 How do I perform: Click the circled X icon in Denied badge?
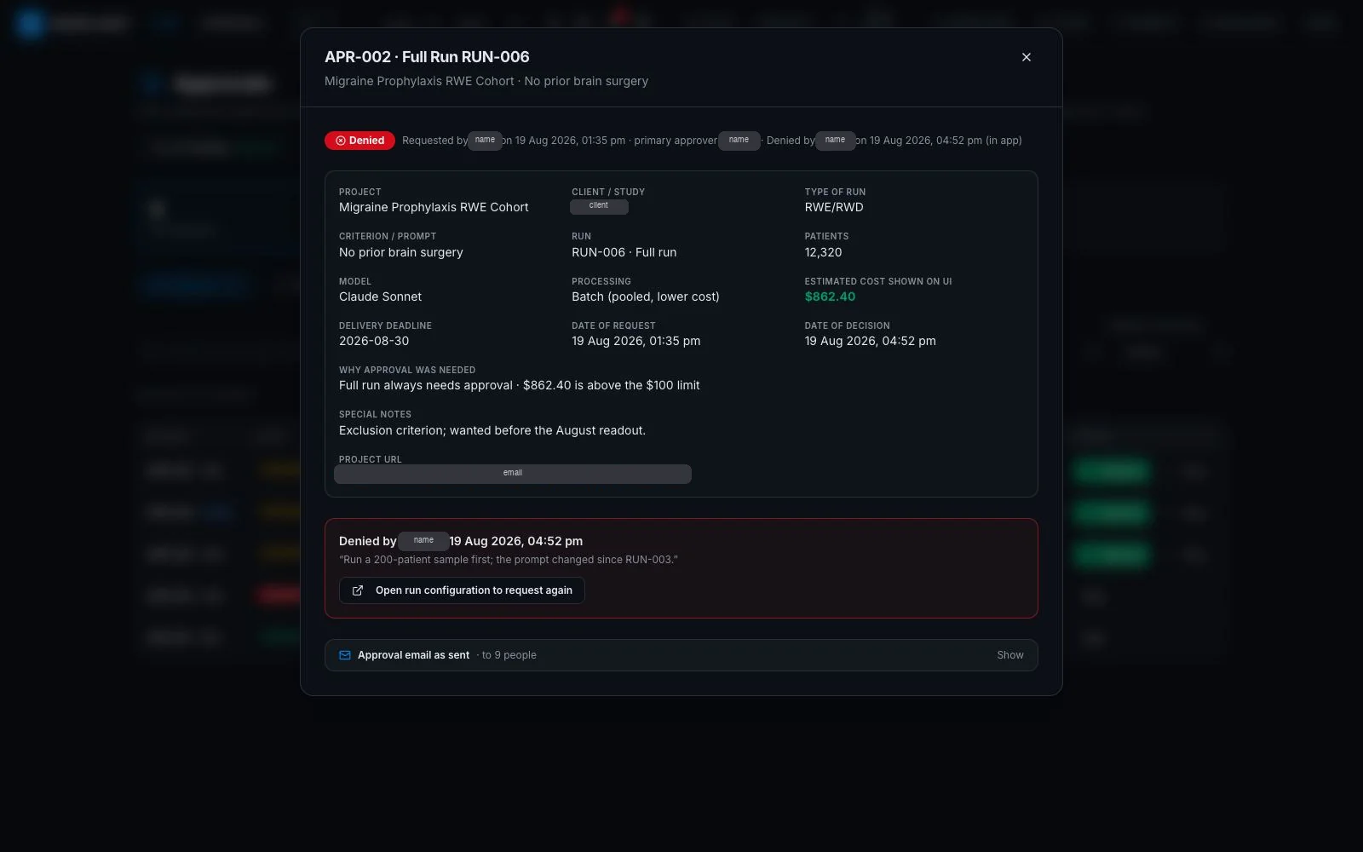[341, 141]
